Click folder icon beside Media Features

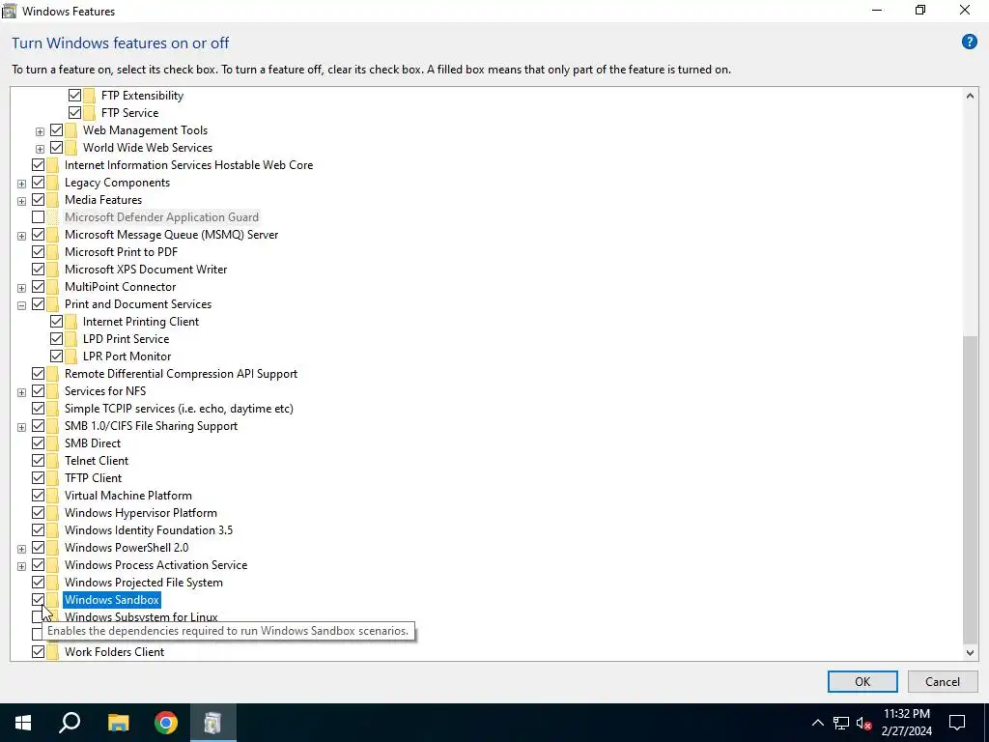(x=52, y=200)
